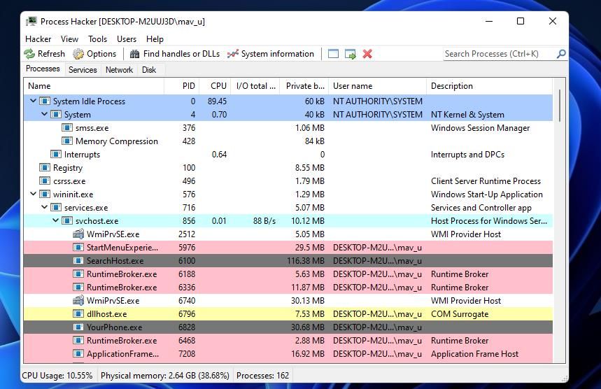
Task: Click 88 B/s I/O total cell
Action: (264, 221)
